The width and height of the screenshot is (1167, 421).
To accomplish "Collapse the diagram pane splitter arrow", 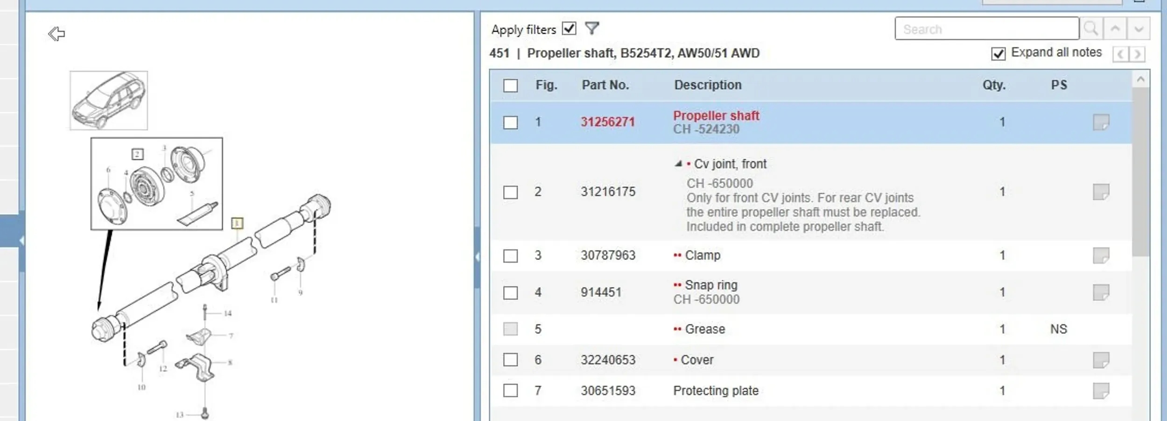I will [x=477, y=256].
